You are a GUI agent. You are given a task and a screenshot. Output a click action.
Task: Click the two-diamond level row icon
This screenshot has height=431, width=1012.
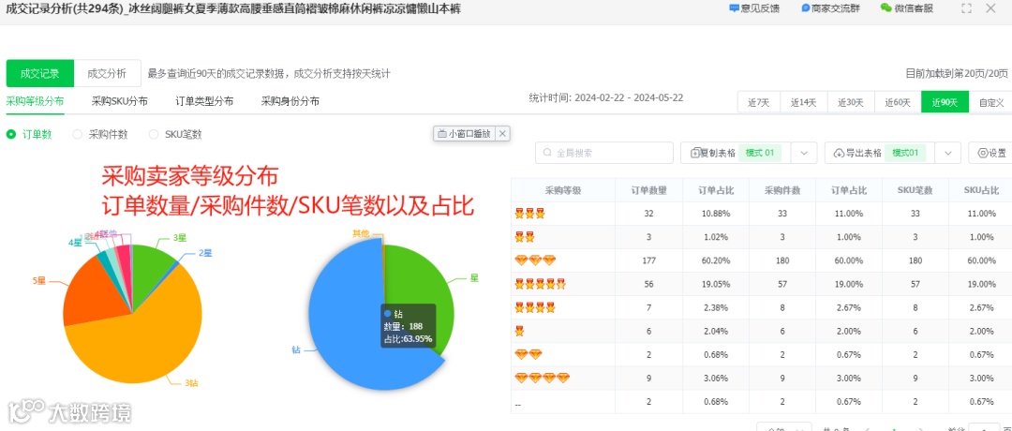click(528, 354)
